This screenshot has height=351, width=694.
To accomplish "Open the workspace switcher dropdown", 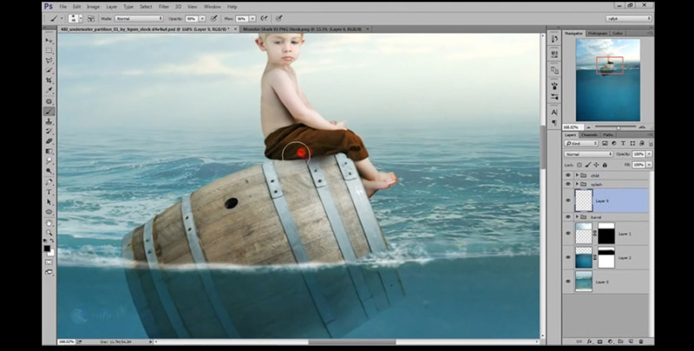I will pyautogui.click(x=629, y=18).
